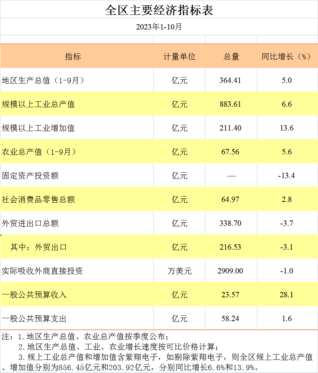Click note 1 about 按季度公布

click(85, 336)
